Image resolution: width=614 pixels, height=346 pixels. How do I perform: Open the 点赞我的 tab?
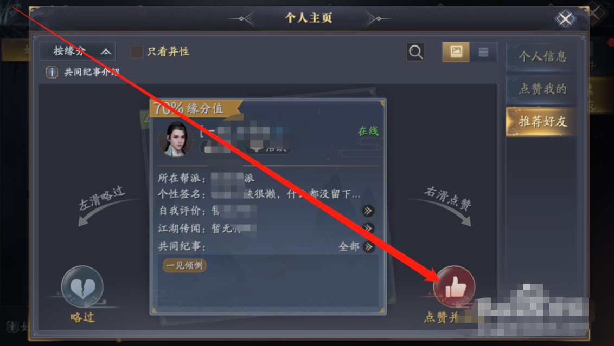point(541,89)
